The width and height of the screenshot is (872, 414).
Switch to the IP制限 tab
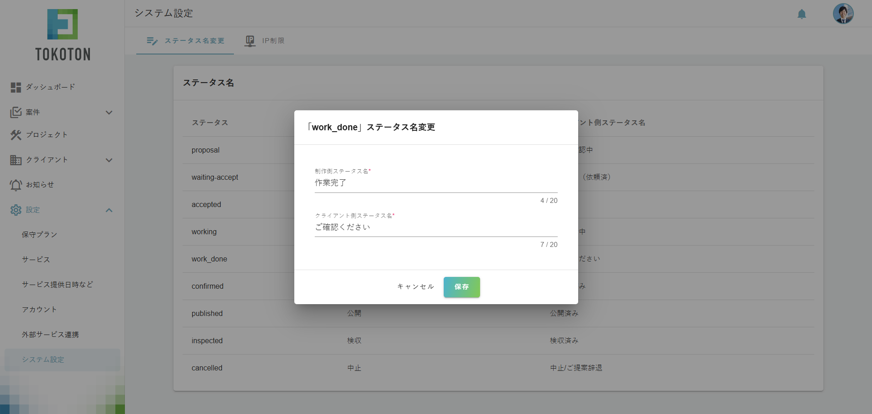click(x=273, y=40)
